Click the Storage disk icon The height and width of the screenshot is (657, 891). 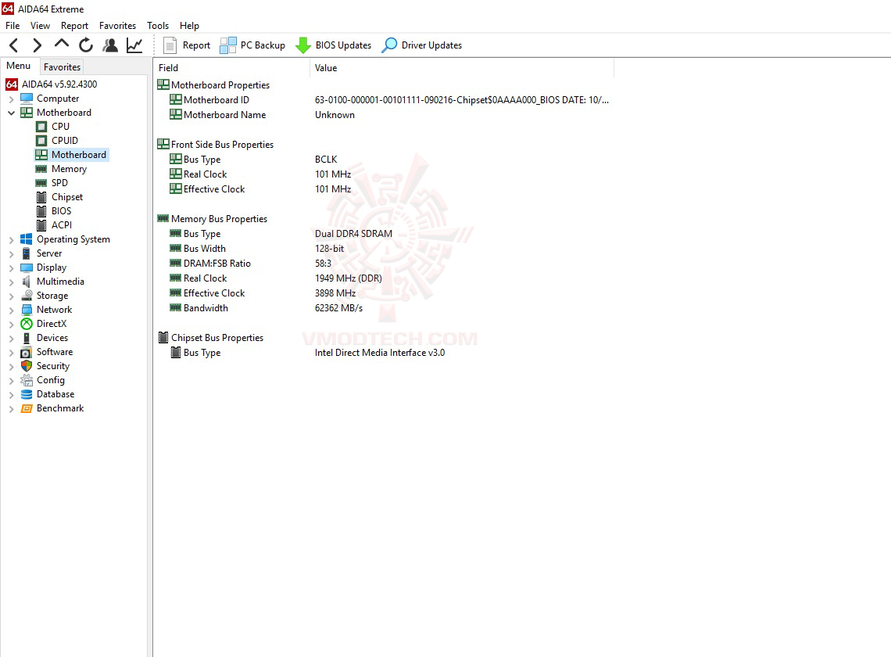tap(27, 295)
